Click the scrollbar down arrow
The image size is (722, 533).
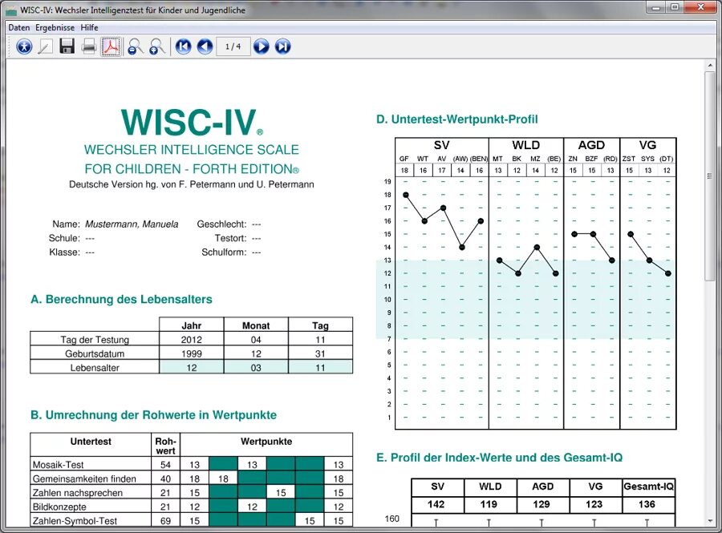710,521
